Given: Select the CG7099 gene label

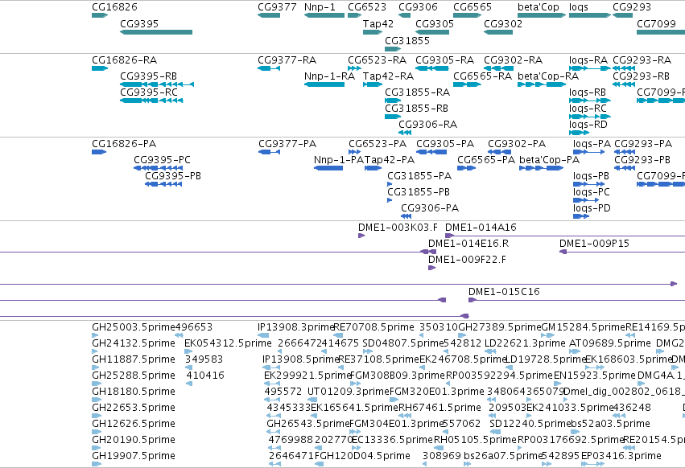Looking at the screenshot, I should point(656,23).
